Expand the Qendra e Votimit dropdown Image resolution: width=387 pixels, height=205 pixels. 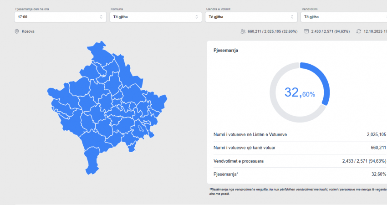point(251,17)
